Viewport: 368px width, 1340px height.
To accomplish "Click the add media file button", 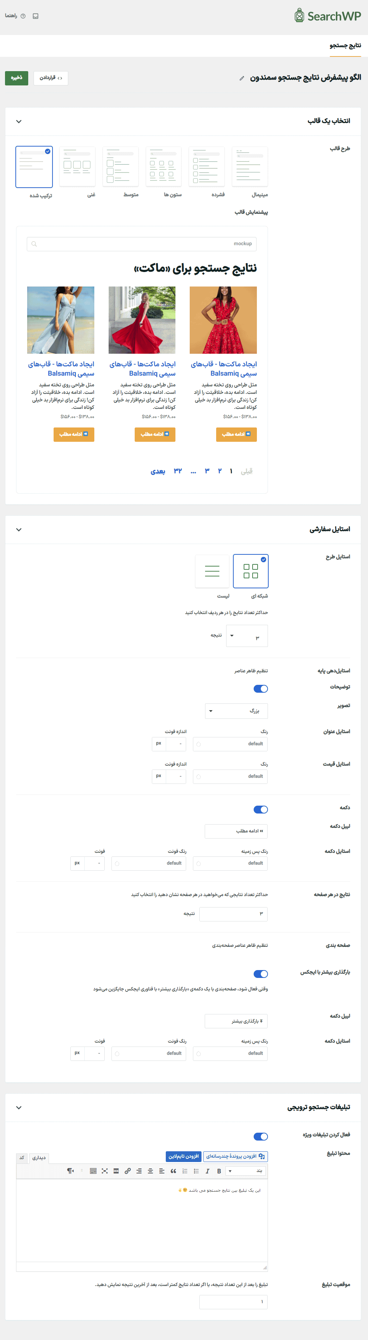I will (x=235, y=1156).
